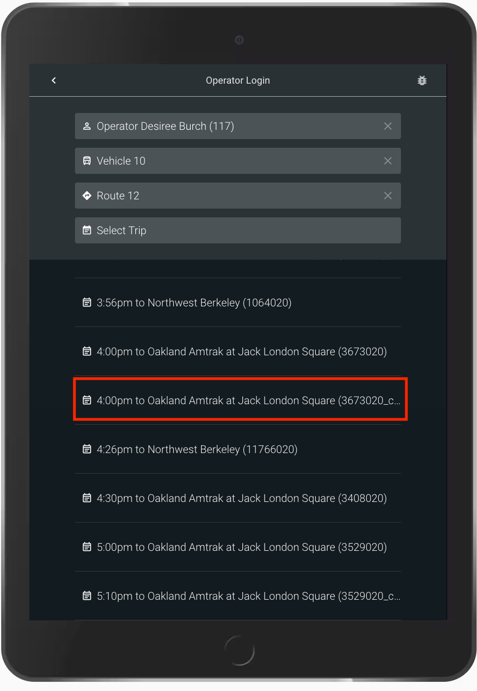Open the Route 12 selector
Image resolution: width=477 pixels, height=691 pixels.
click(228, 196)
